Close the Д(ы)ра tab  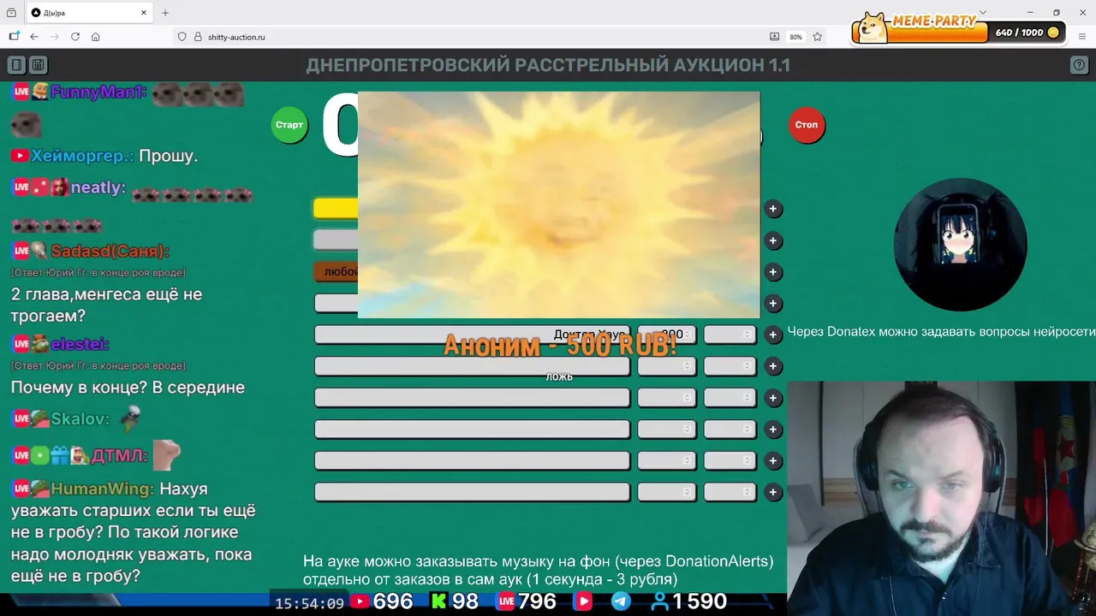pos(145,13)
